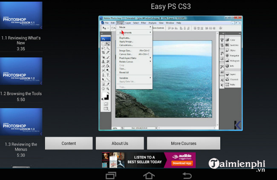Select the Slice tool

[x=108, y=52]
